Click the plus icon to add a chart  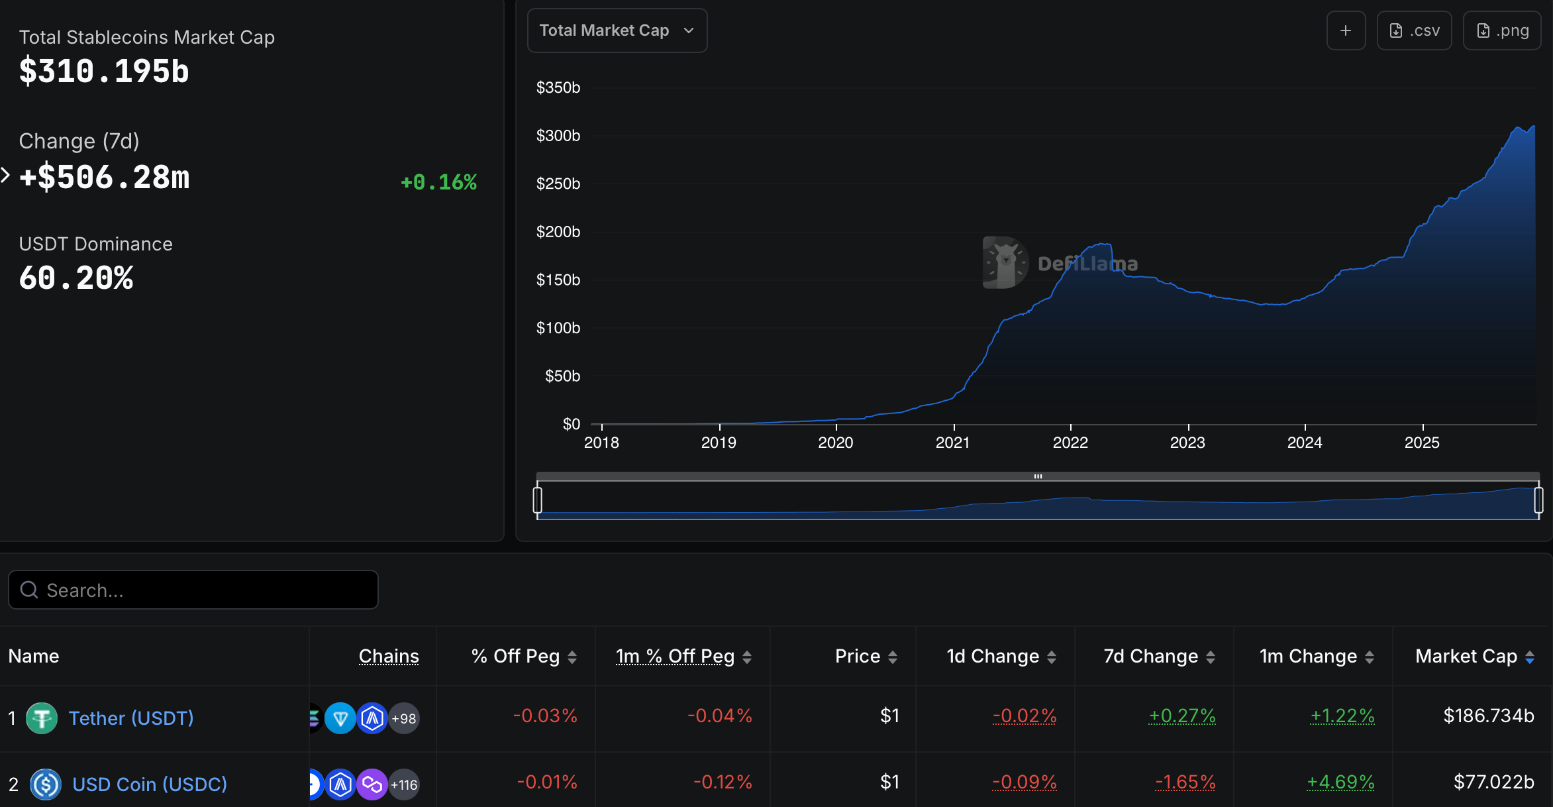click(x=1346, y=30)
